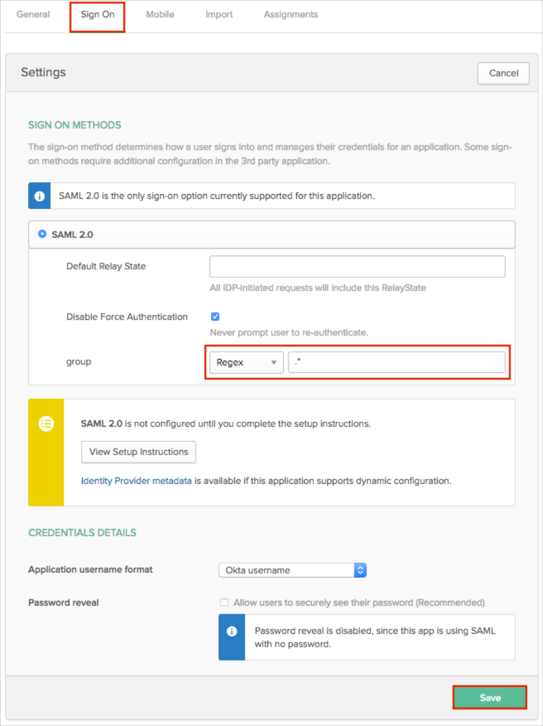
Task: Enable Allow users to see password checkbox
Action: (x=224, y=603)
